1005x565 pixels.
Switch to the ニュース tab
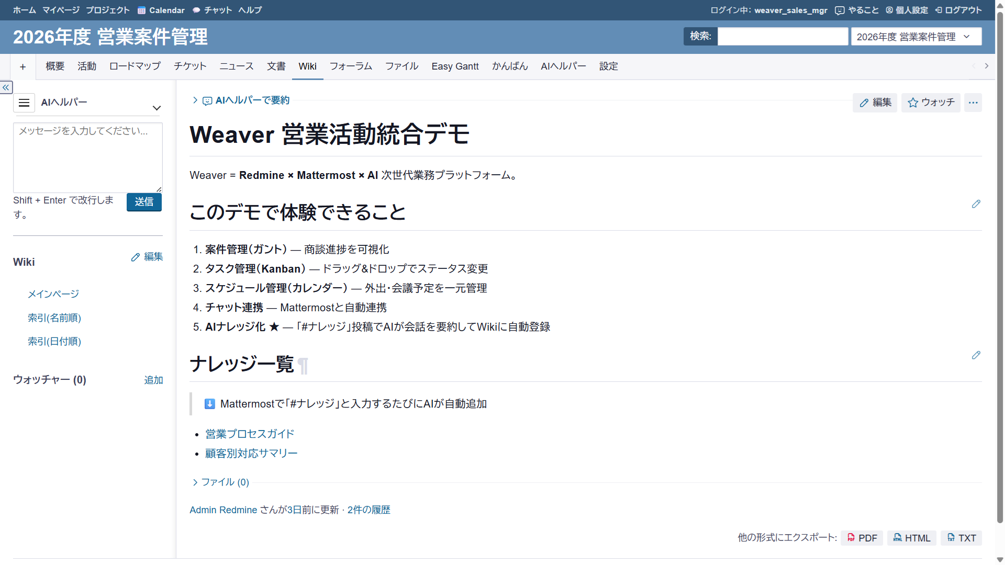pyautogui.click(x=237, y=66)
